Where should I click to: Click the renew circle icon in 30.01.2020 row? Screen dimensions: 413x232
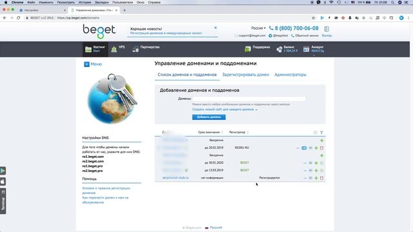point(321,163)
